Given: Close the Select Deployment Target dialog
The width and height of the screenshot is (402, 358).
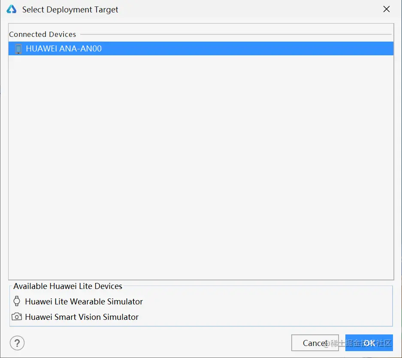Looking at the screenshot, I should [387, 9].
